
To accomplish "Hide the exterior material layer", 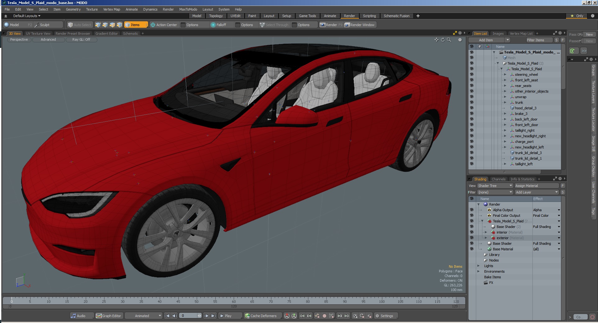I will pos(471,238).
